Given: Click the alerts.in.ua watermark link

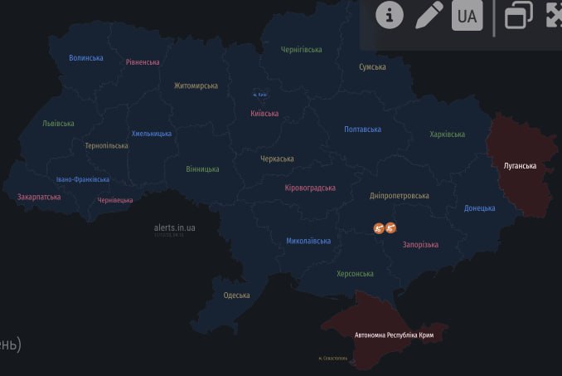Looking at the screenshot, I should click(x=174, y=227).
